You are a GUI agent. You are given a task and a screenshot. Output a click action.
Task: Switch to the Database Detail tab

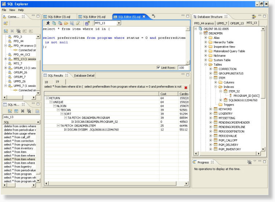[x=84, y=76]
